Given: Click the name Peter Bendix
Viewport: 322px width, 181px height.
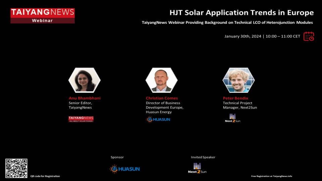Looking at the screenshot, I should 235,98.
